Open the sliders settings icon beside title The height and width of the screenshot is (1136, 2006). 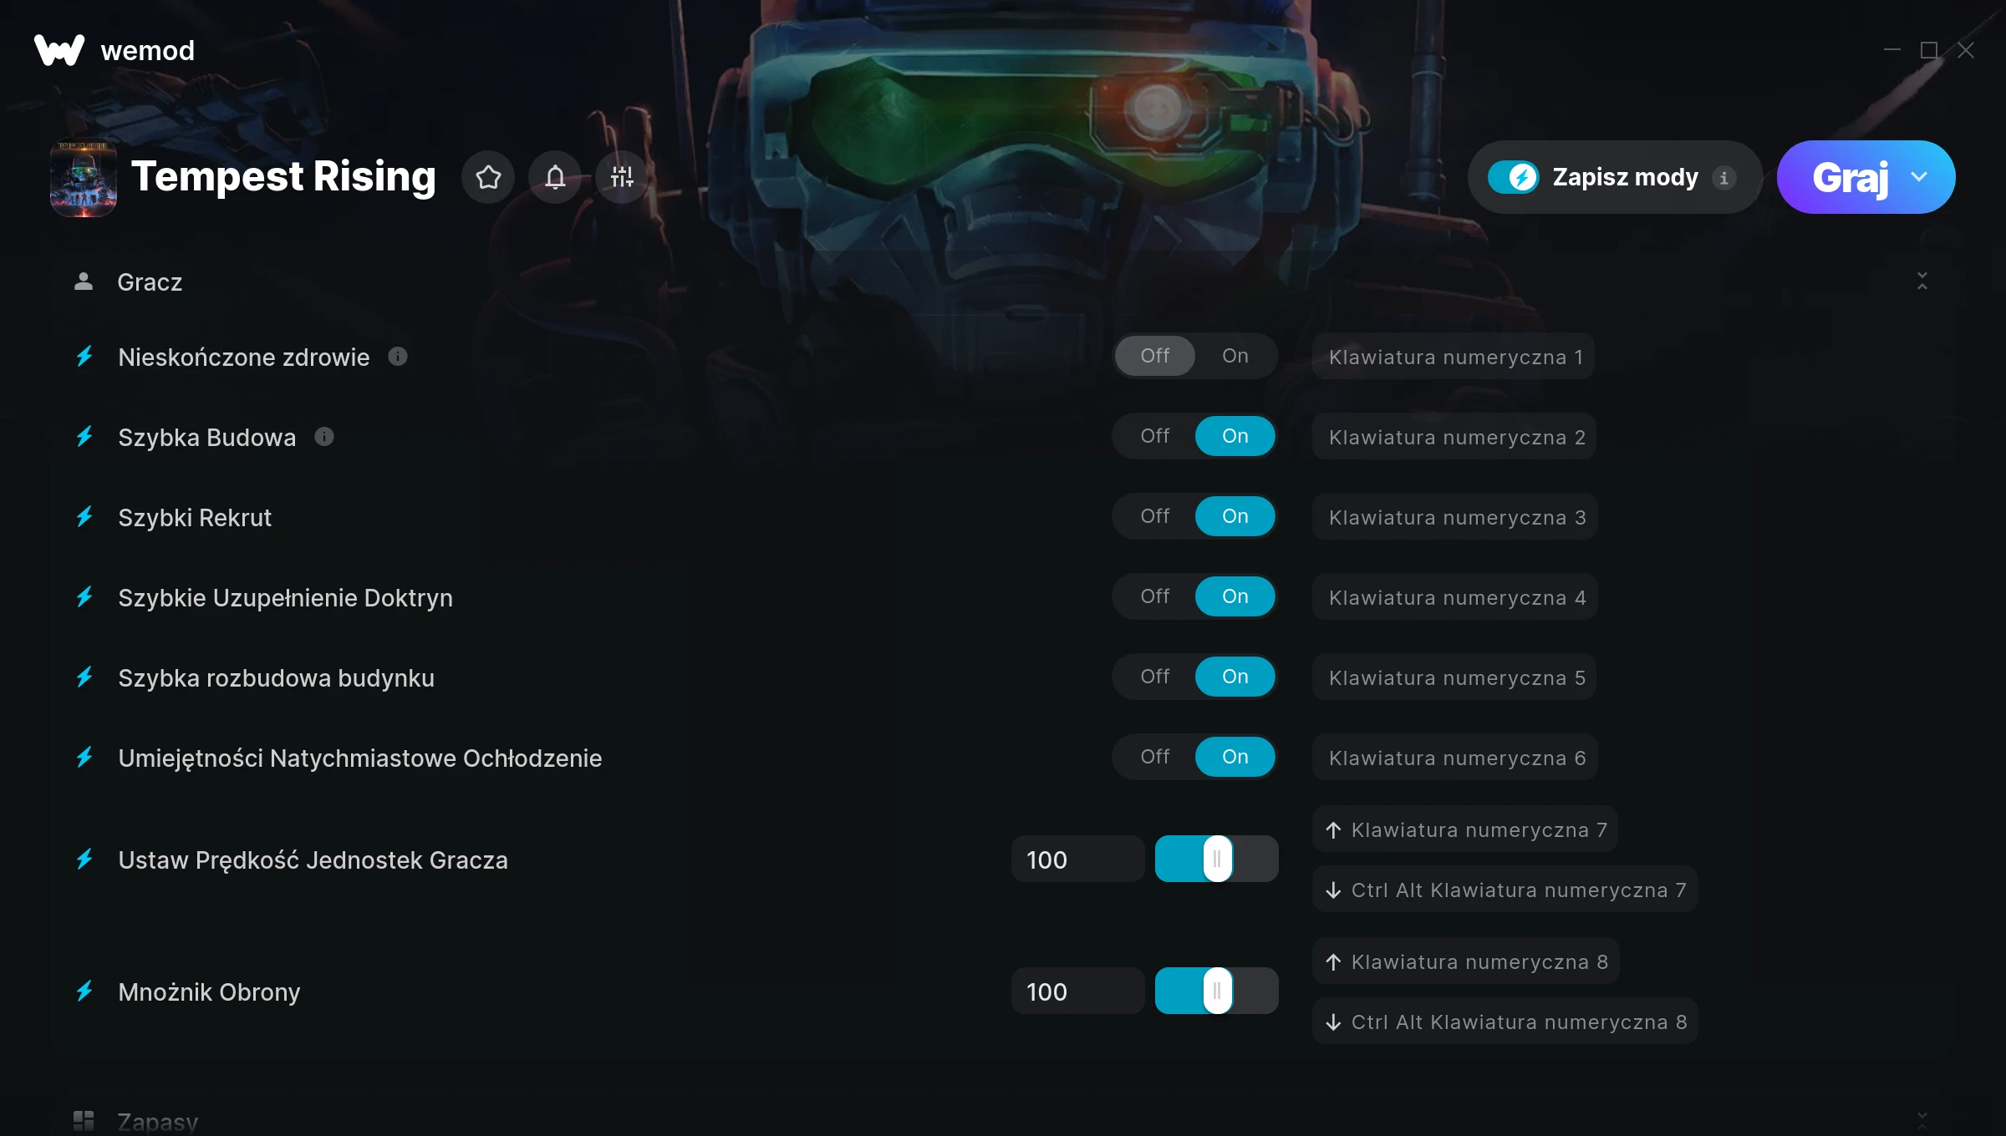pyautogui.click(x=622, y=177)
